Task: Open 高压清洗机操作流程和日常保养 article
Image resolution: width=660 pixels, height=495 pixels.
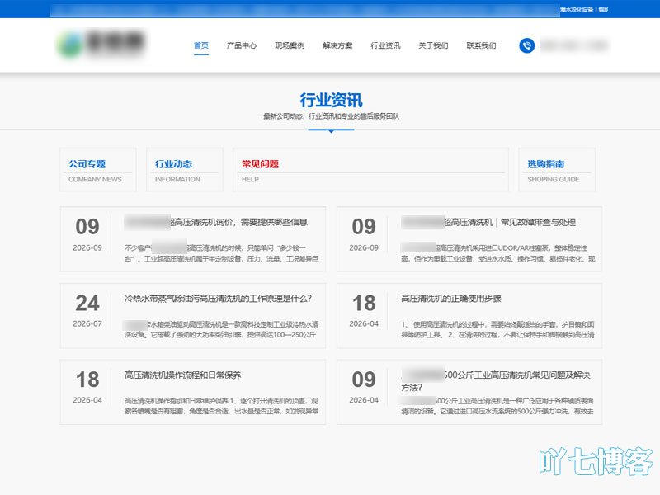Action: 182,375
